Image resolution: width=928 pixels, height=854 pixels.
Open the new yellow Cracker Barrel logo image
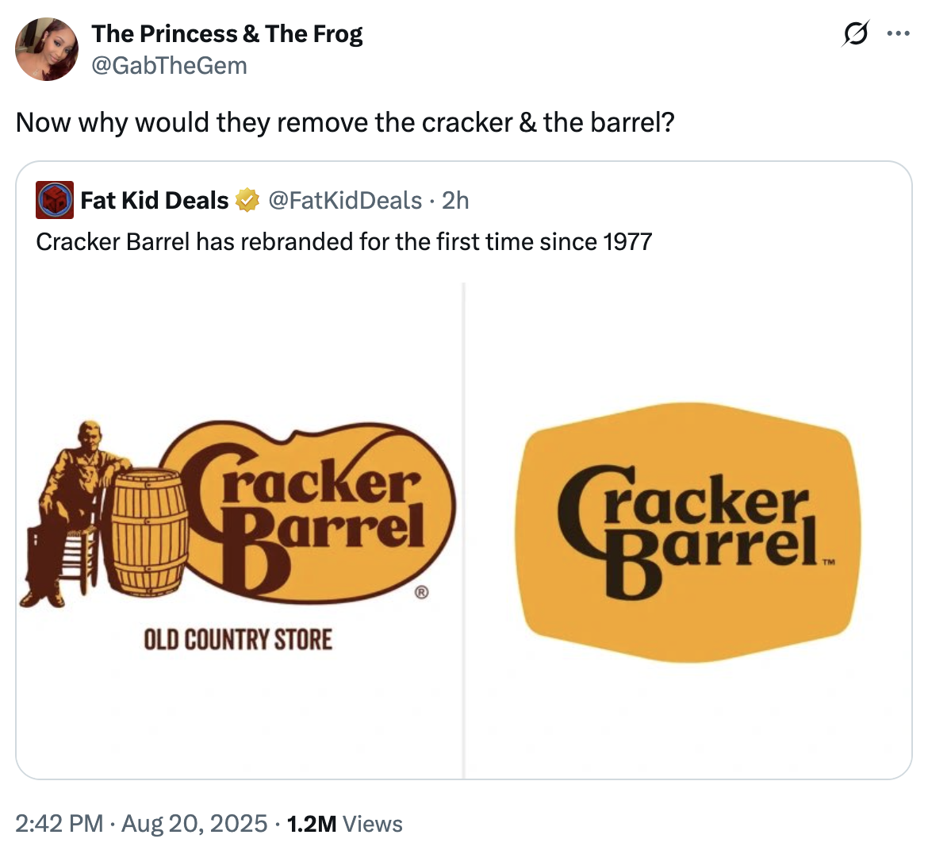688,531
